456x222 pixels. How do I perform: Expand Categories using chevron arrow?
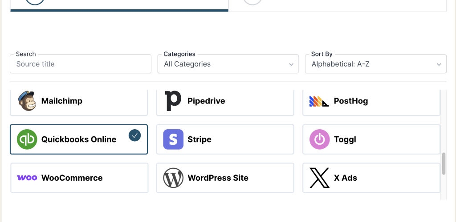click(291, 64)
